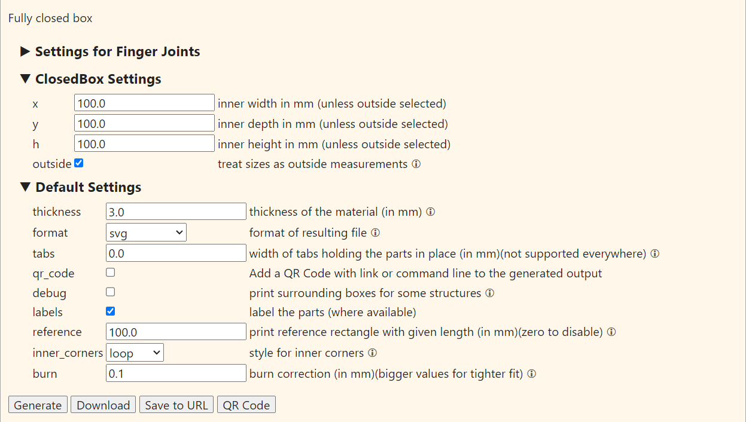Open the format svg dropdown
The width and height of the screenshot is (746, 422).
tap(146, 233)
